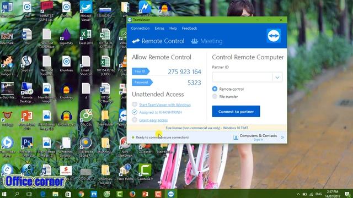353x198 pixels.
Task: Open the NHMTTS SAPI5 desktop shortcut
Action: (x=46, y=11)
